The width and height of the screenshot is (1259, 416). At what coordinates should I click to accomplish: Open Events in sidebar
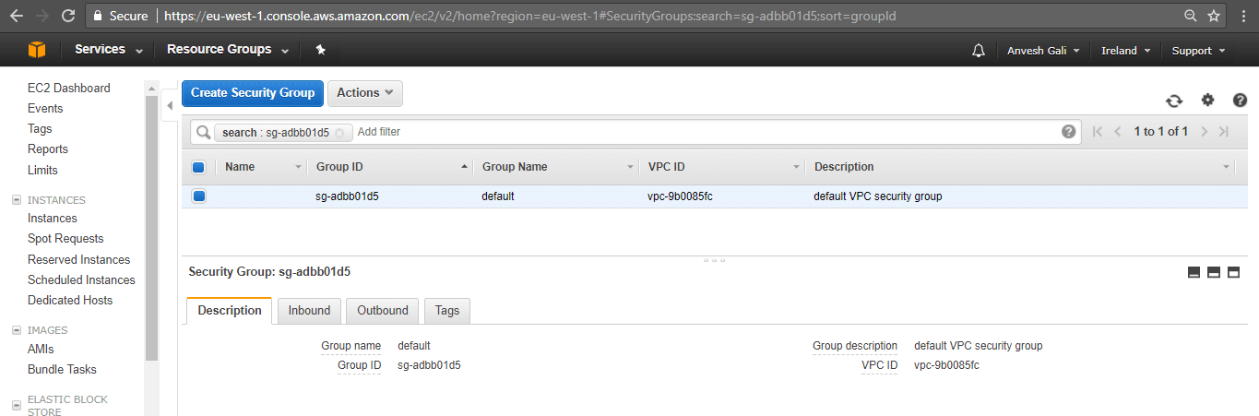click(x=45, y=109)
